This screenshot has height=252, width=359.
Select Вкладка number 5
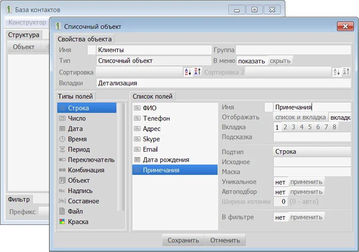(310, 127)
